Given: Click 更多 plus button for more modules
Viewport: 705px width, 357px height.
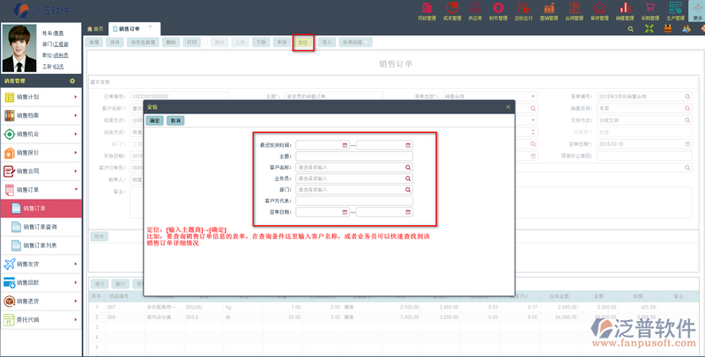Looking at the screenshot, I should pos(697,11).
